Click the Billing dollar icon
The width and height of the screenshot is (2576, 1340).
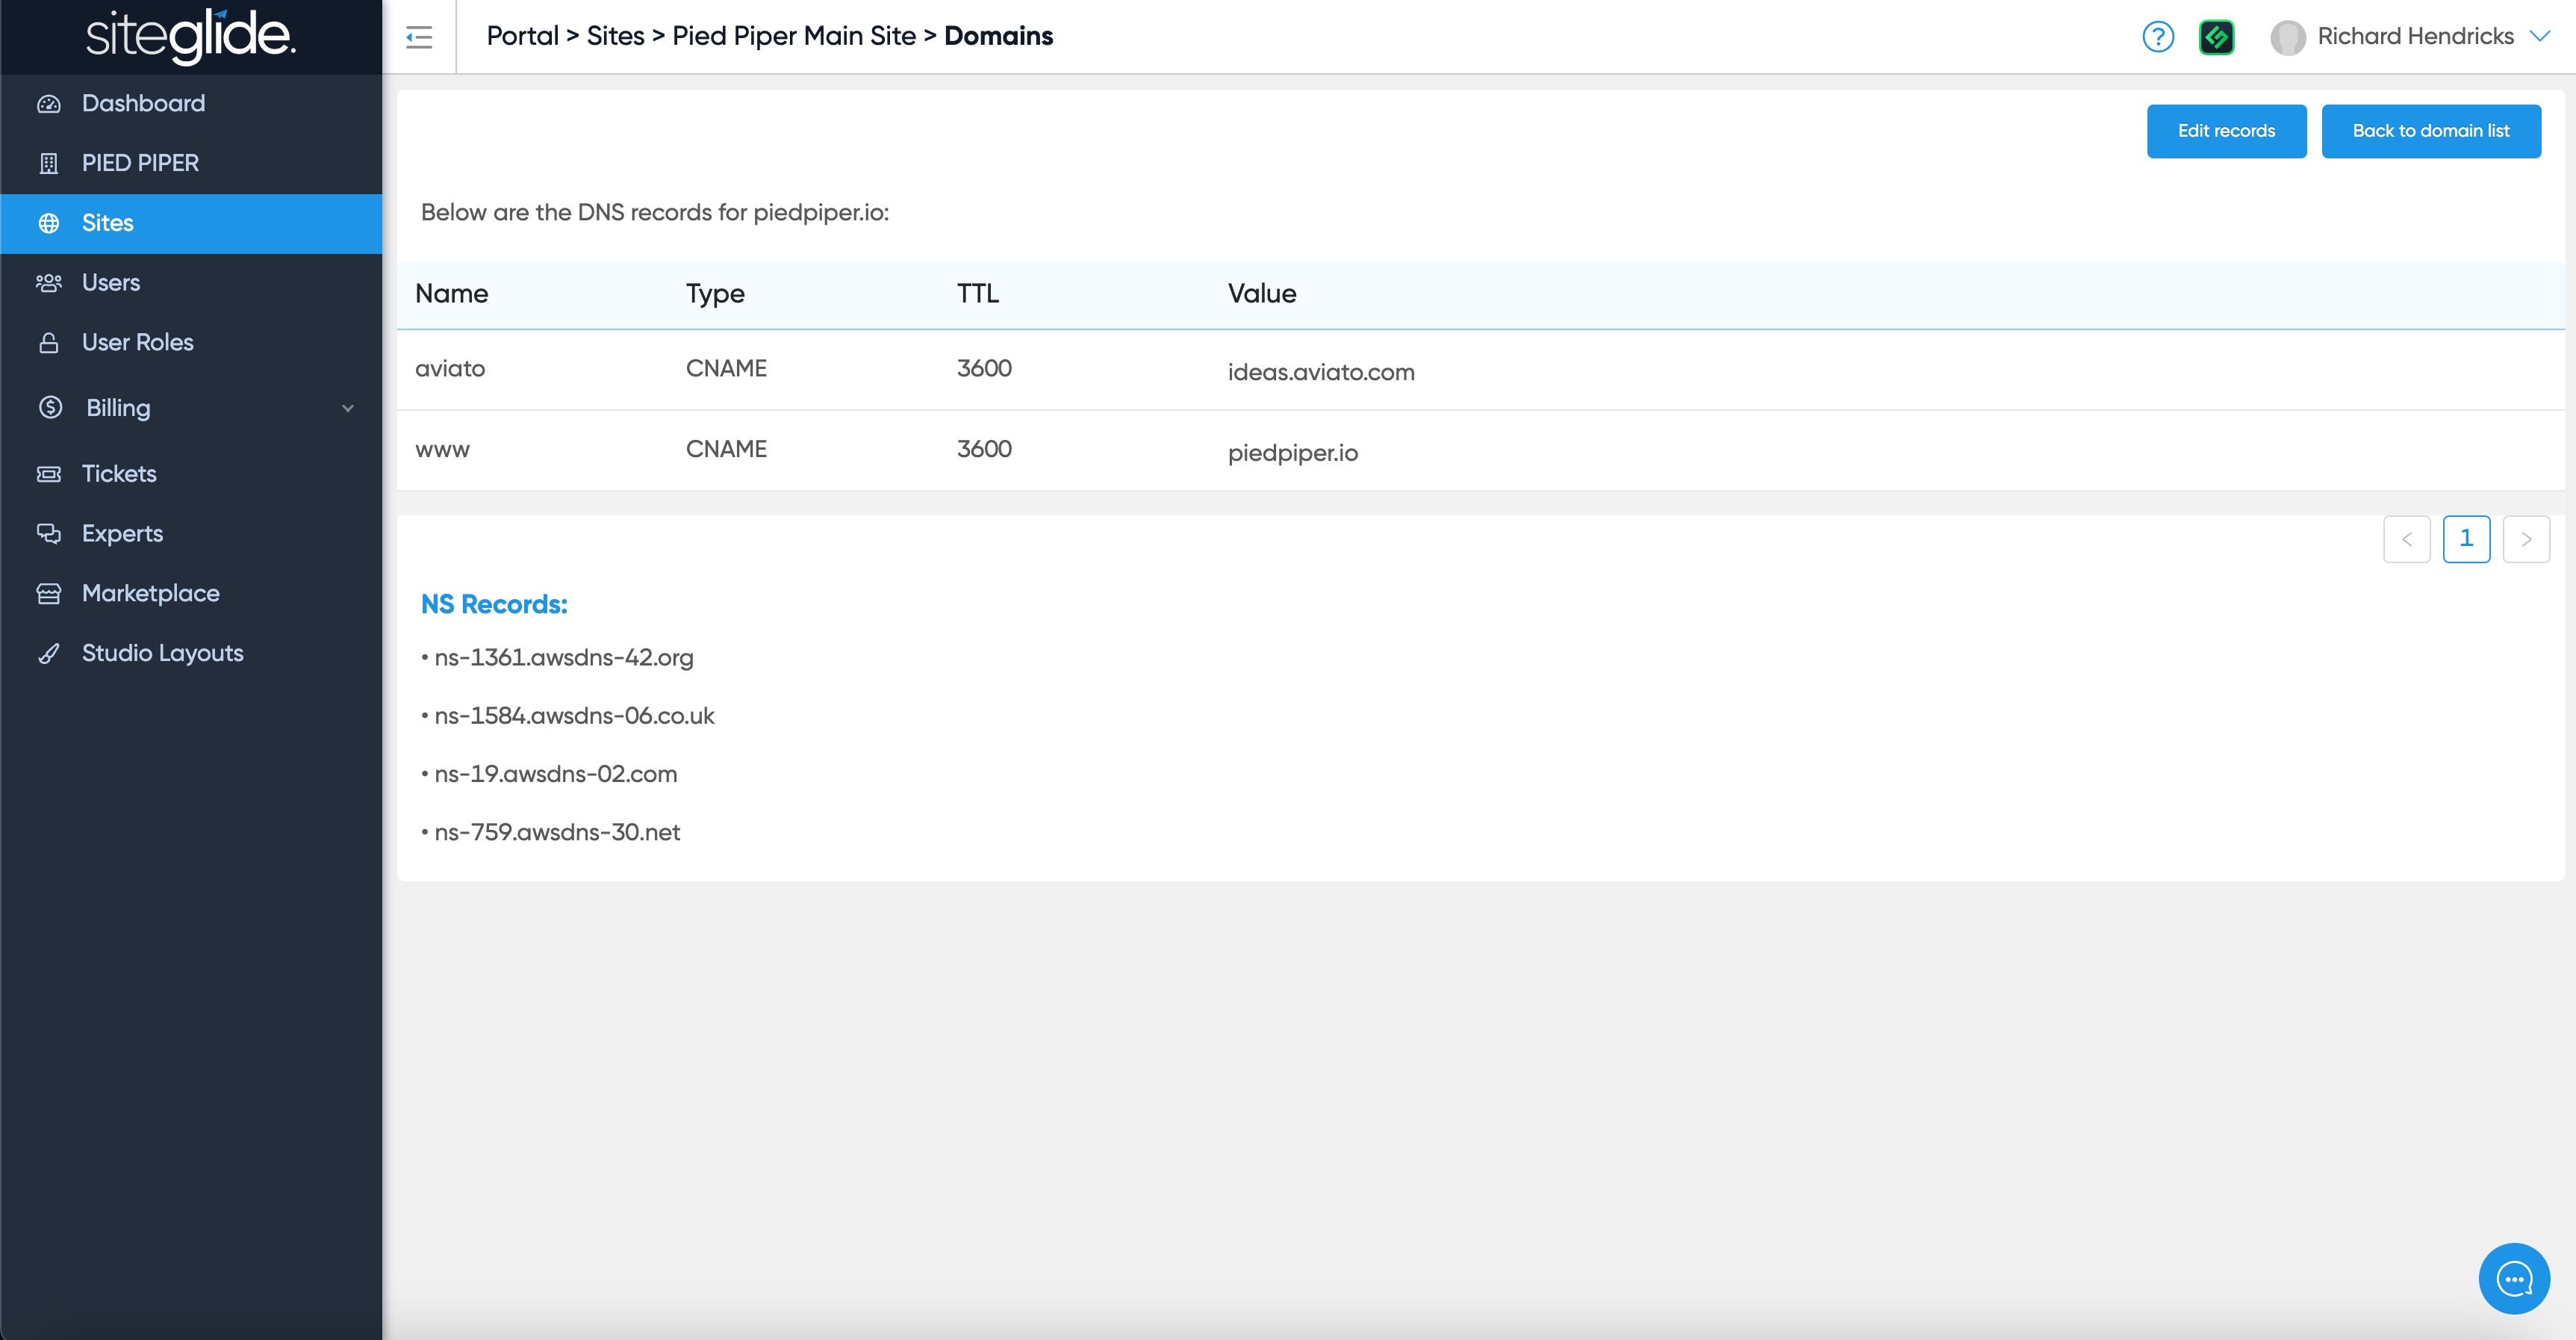coord(51,407)
